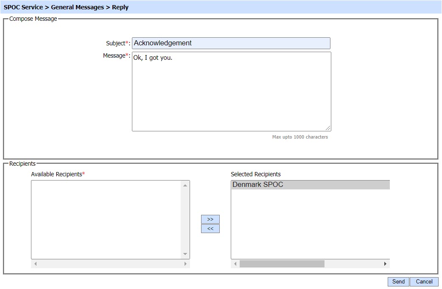The height and width of the screenshot is (289, 442).
Task: Add recipient using the >> button
Action: 210,220
